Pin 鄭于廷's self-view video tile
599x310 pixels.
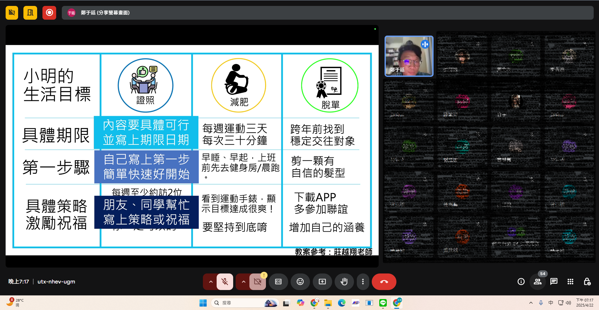tap(409, 56)
